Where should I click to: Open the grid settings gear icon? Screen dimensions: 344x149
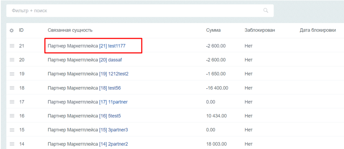[x=11, y=30]
